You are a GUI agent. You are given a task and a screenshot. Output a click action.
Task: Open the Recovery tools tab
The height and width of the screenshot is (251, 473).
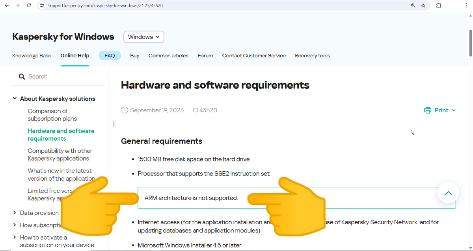coord(313,56)
